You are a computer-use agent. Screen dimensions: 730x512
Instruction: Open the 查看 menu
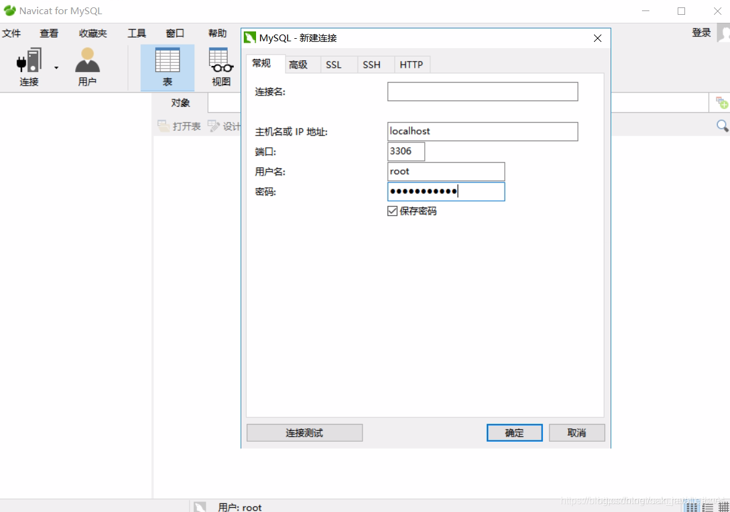49,33
